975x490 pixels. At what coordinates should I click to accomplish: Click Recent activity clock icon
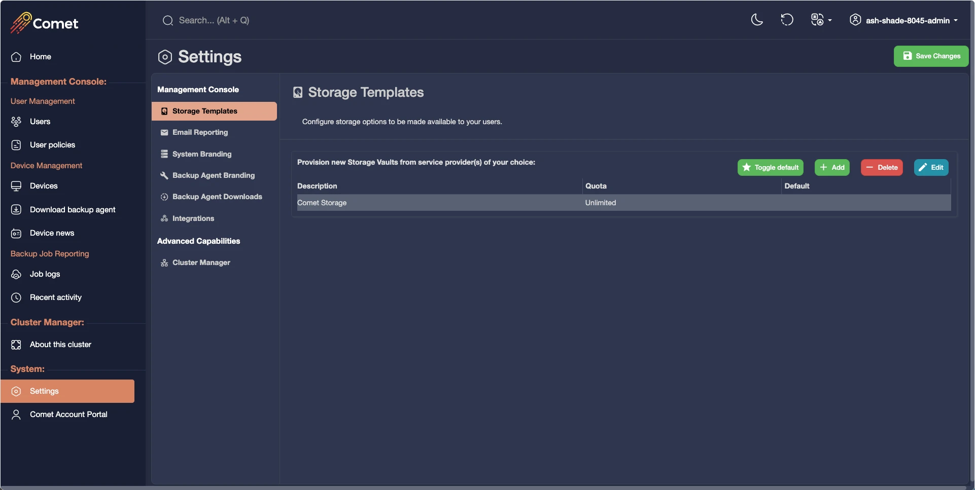(x=16, y=297)
